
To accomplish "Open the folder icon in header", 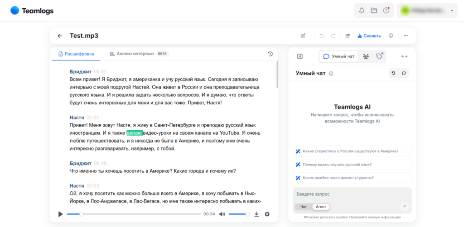I will click(374, 11).
